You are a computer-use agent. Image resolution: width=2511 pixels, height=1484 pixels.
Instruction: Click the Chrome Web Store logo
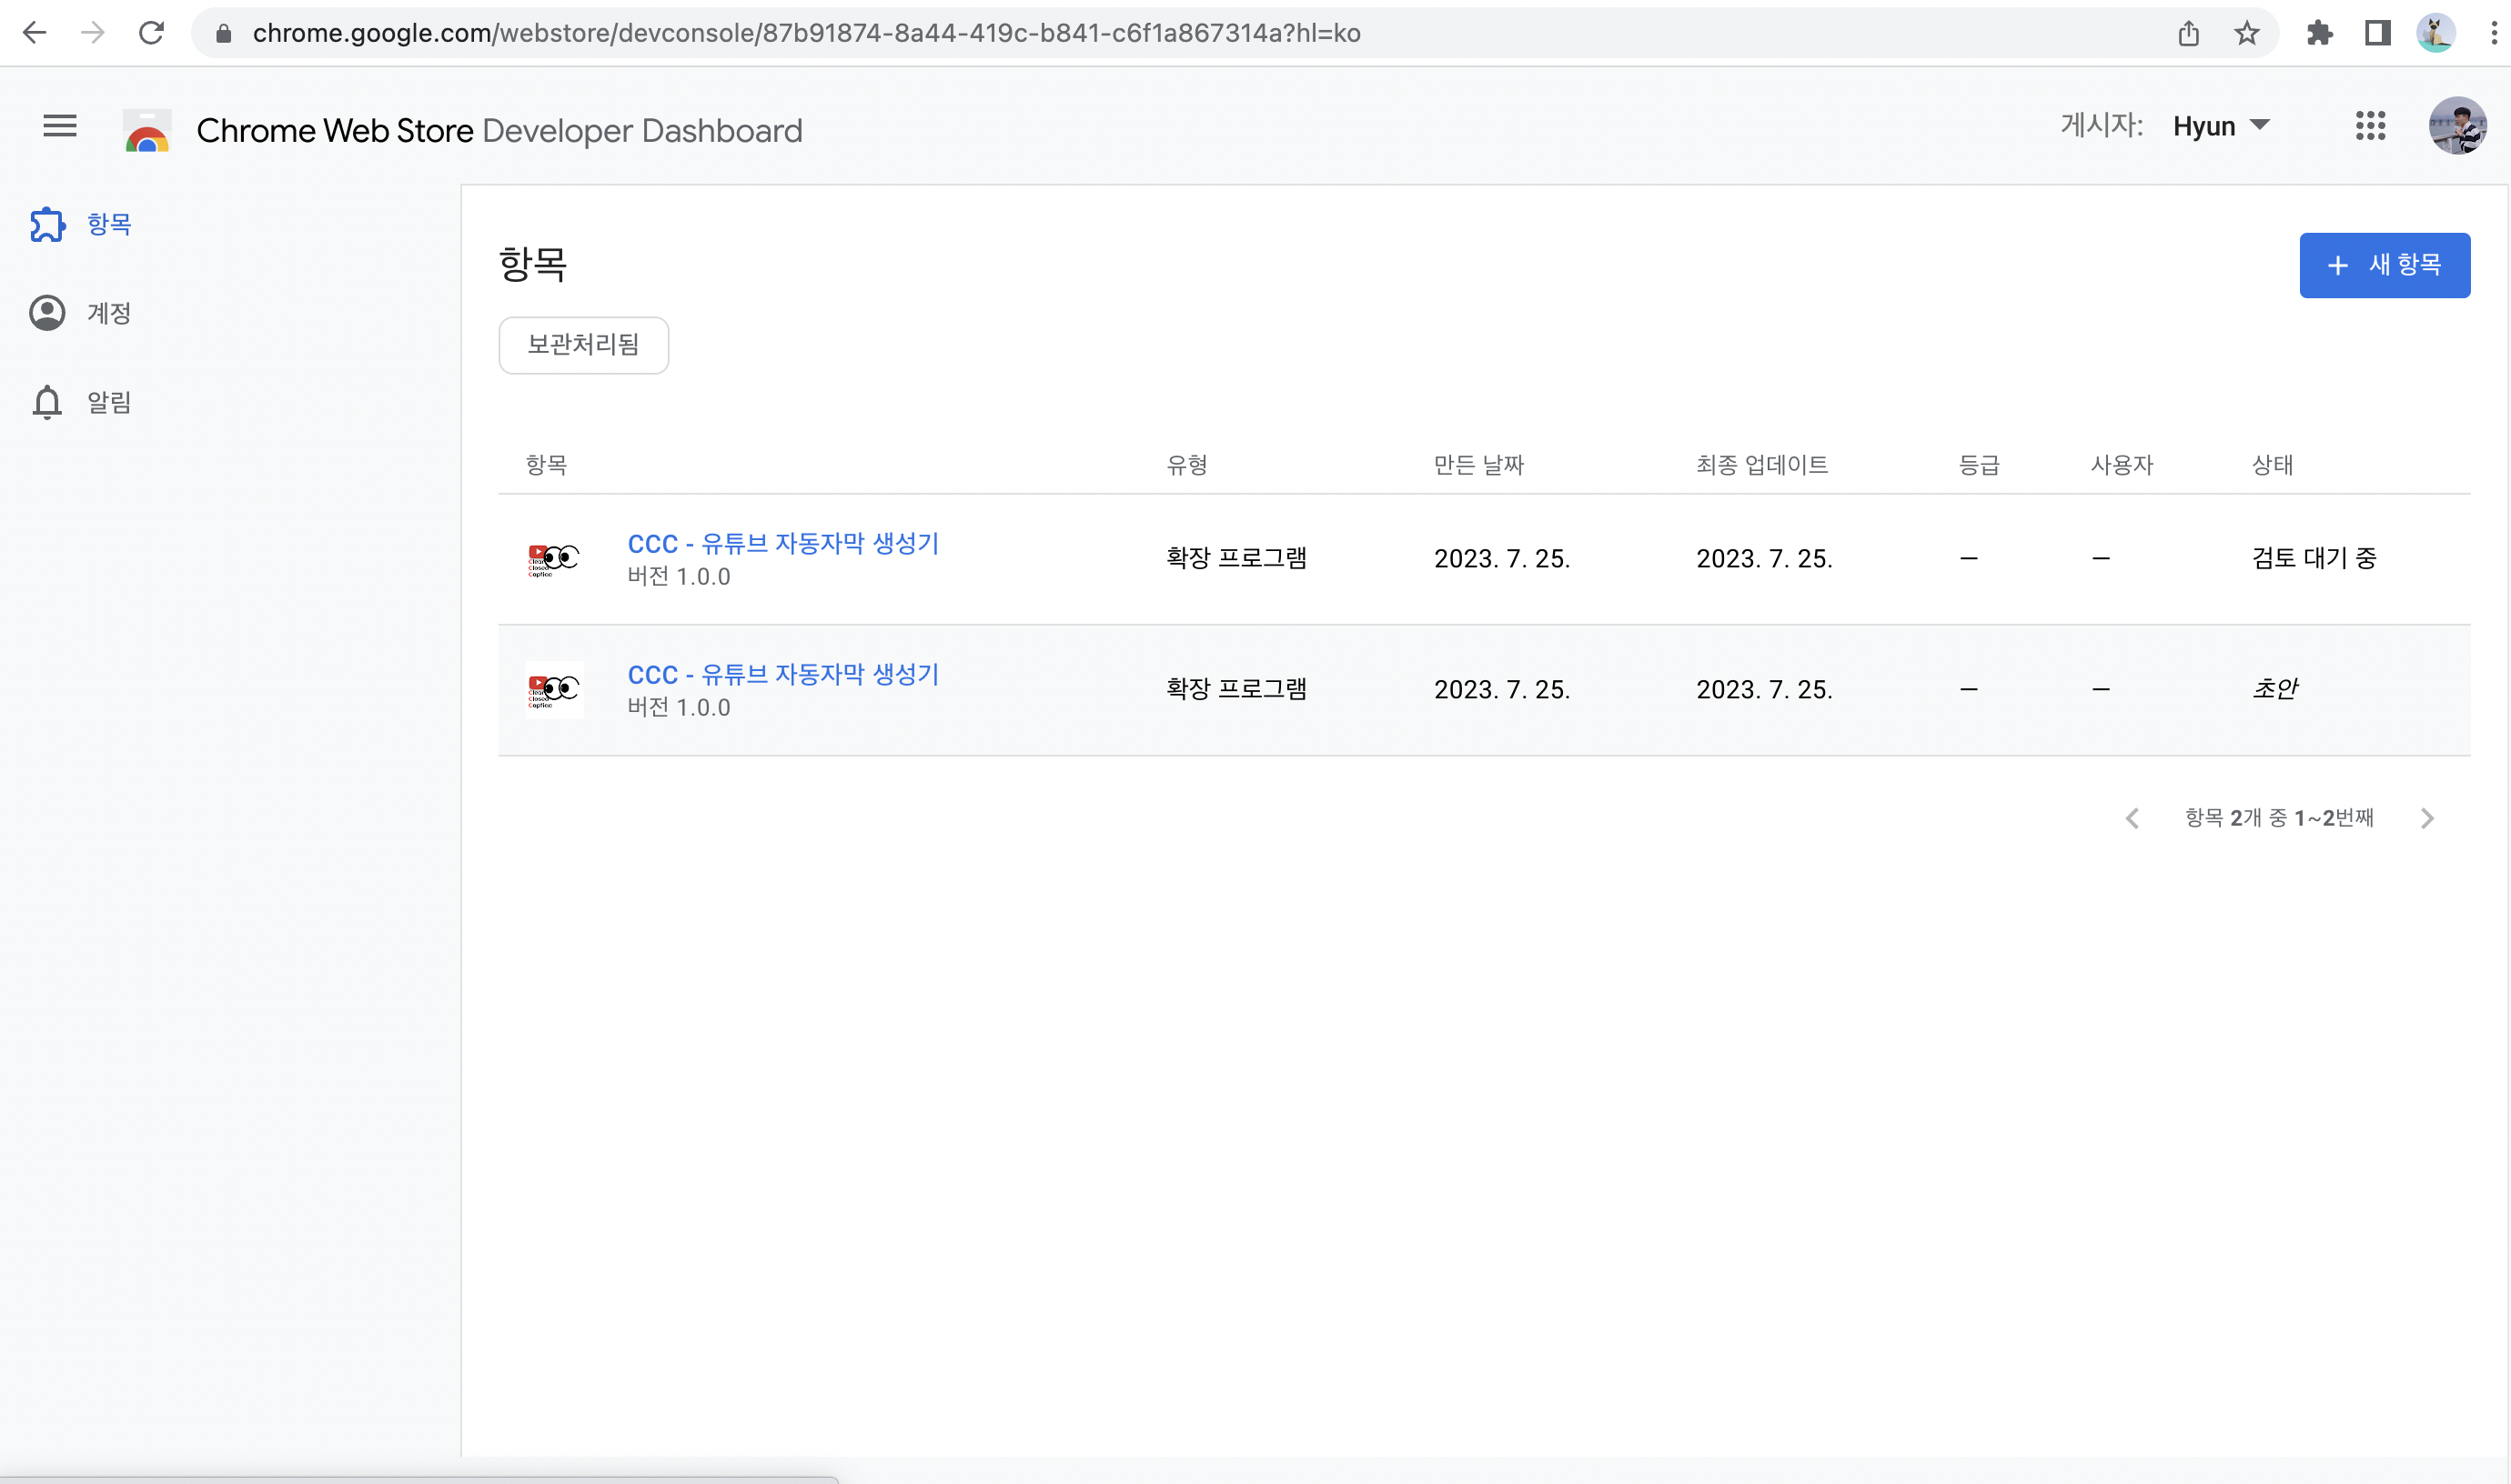pos(147,131)
